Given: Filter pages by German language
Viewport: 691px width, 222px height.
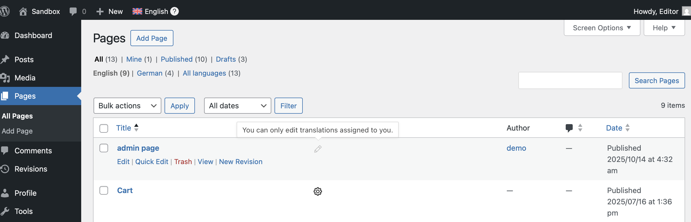Looking at the screenshot, I should (x=149, y=73).
